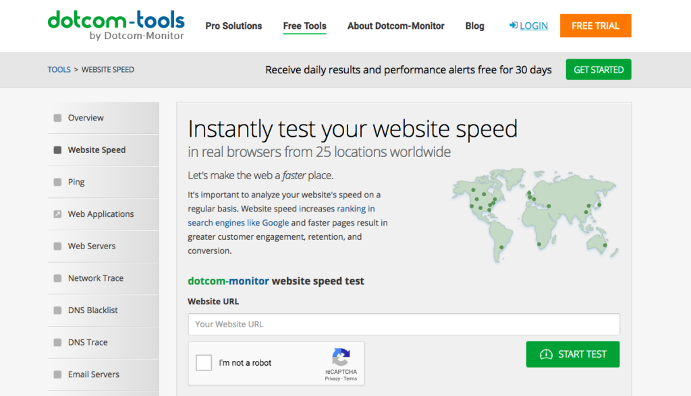Click the reCAPTCHA Privacy link

coord(332,379)
